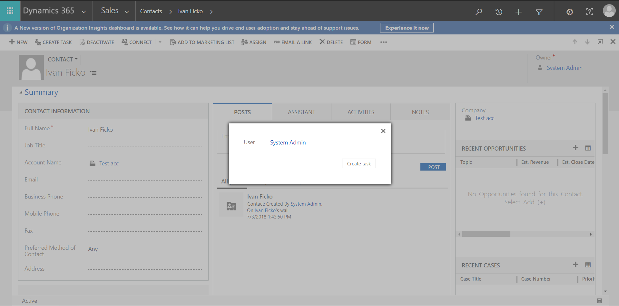The width and height of the screenshot is (619, 306).
Task: Click NEW in the command bar
Action: tap(18, 42)
